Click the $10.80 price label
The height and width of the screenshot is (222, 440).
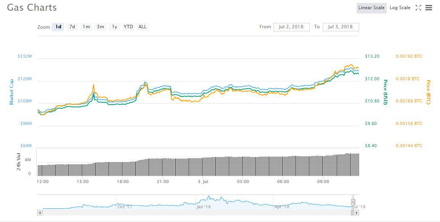click(372, 101)
